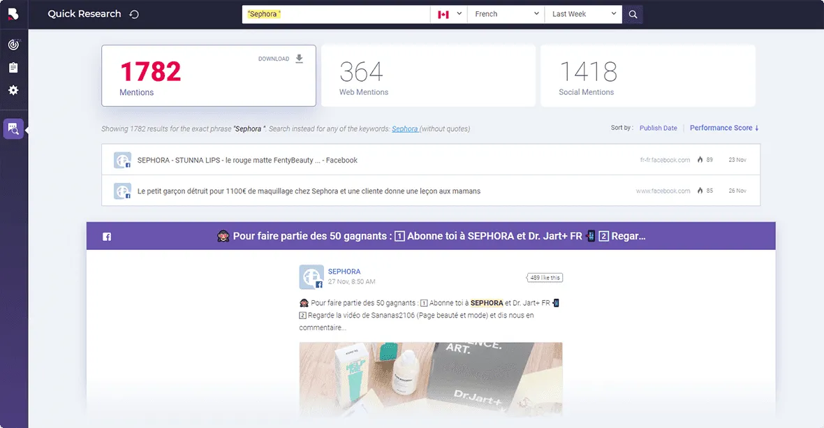Screen dimensions: 824x428
Task: Switch to the 364 Web Mentions tab
Action: tap(427, 75)
